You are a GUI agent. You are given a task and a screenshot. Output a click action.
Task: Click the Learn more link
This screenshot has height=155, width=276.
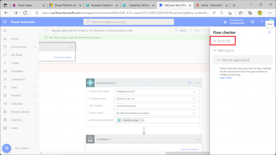point(226,78)
